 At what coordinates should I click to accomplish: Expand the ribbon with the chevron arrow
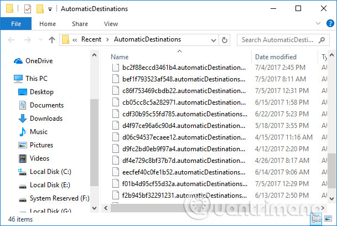coord(318,24)
